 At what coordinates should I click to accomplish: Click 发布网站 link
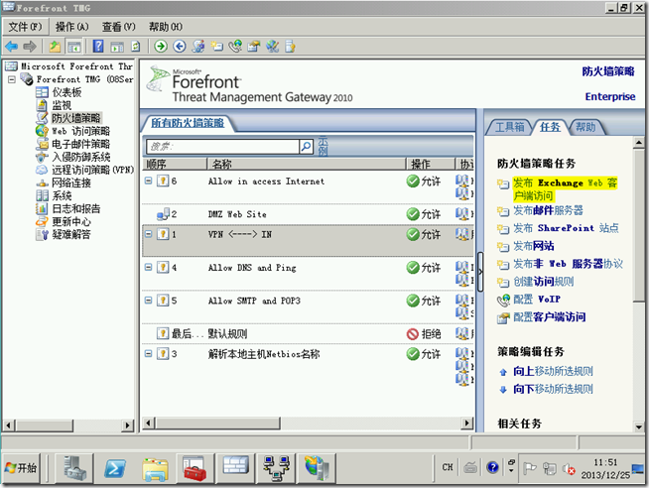coord(534,246)
